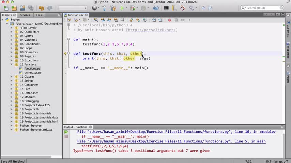
Task: Click editor Find Selection magnifier icon
Action: click(x=96, y=20)
